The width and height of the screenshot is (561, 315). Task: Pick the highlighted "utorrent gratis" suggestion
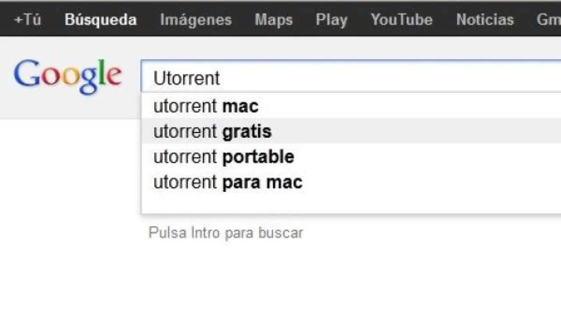pyautogui.click(x=213, y=131)
